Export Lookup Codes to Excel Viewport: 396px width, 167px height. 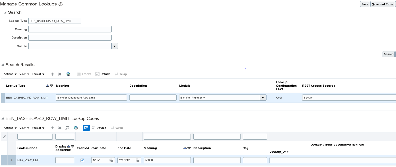coord(75,128)
